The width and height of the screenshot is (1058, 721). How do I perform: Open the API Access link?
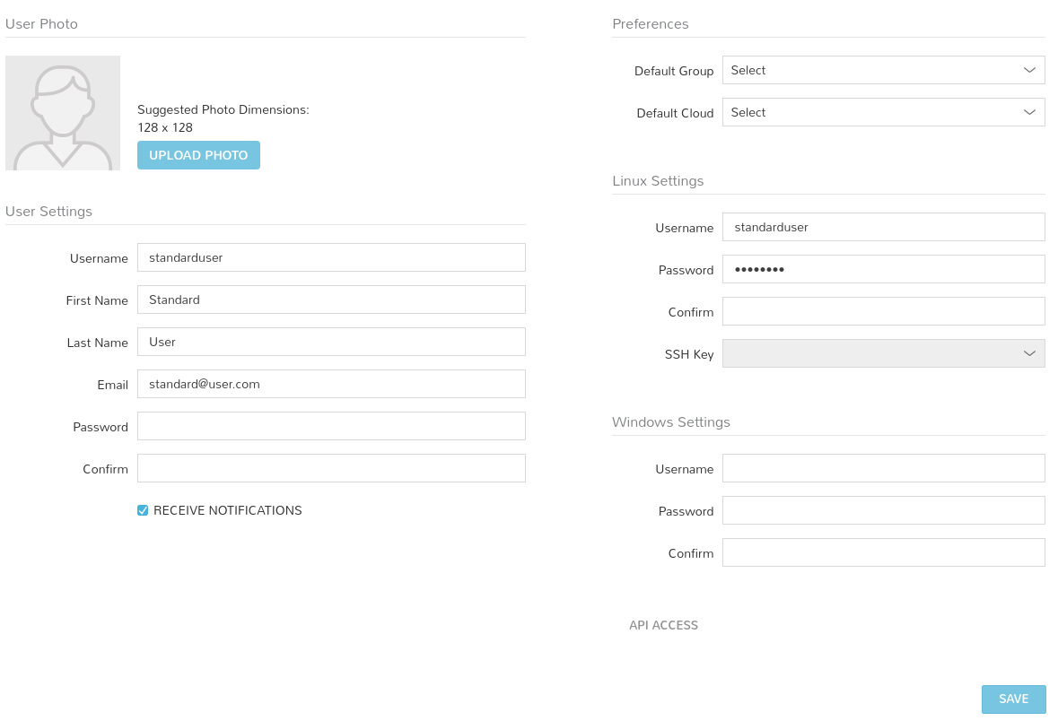663,625
